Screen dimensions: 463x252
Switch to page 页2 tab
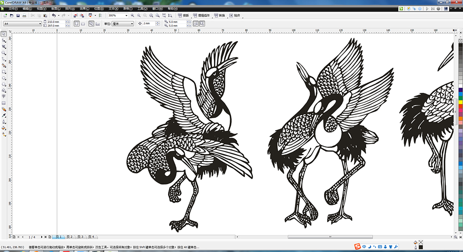pos(69,237)
